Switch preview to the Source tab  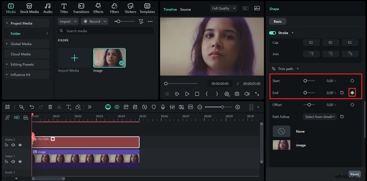[x=185, y=10]
